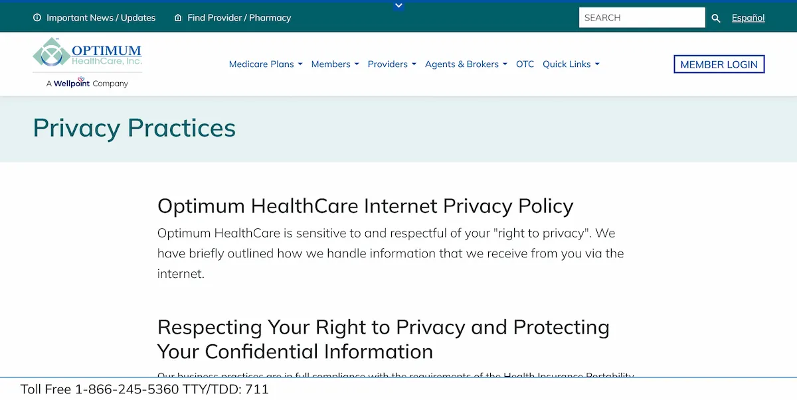This screenshot has height=400, width=797.
Task: Expand the Medicare Plans dropdown
Action: 266,64
